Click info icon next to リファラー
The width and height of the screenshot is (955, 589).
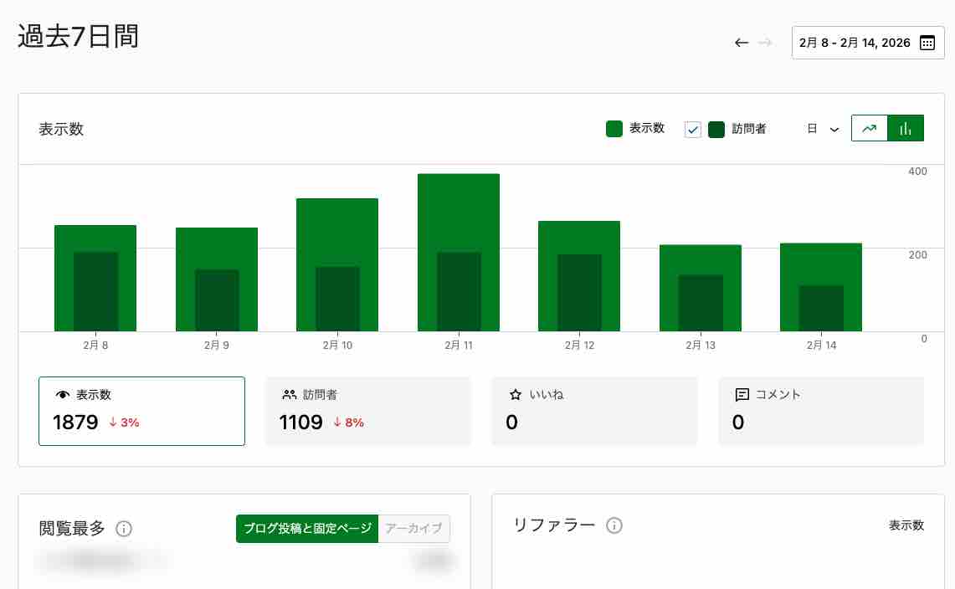pos(614,525)
